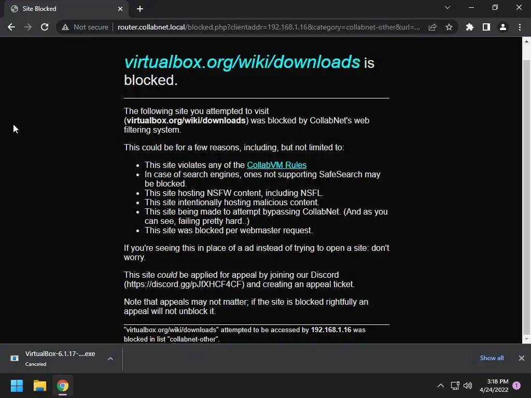
Task: Go back to the previous page
Action: tap(11, 27)
